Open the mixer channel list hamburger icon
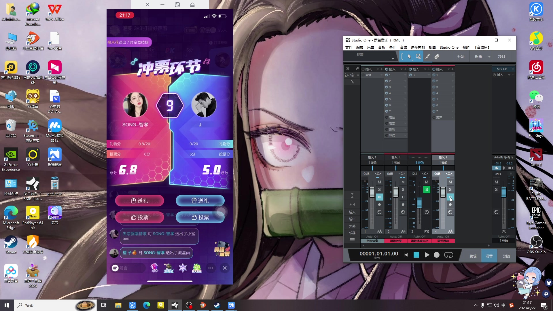The image size is (553, 311). coord(352,240)
